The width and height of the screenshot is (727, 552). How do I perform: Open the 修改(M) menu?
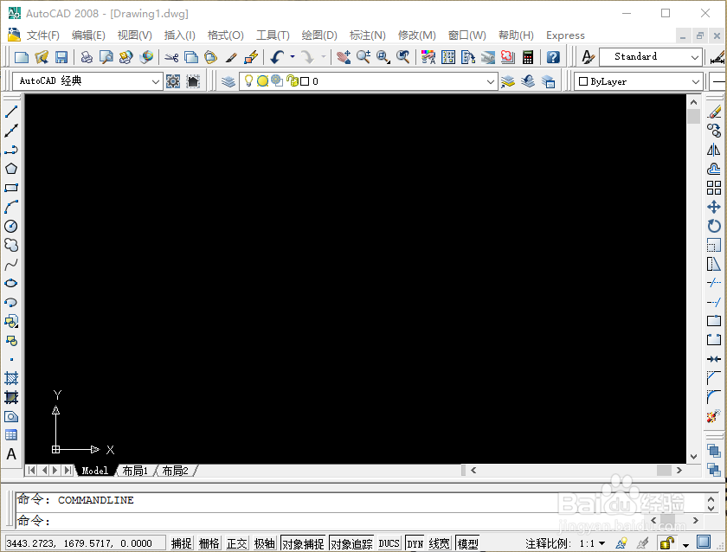pyautogui.click(x=417, y=35)
